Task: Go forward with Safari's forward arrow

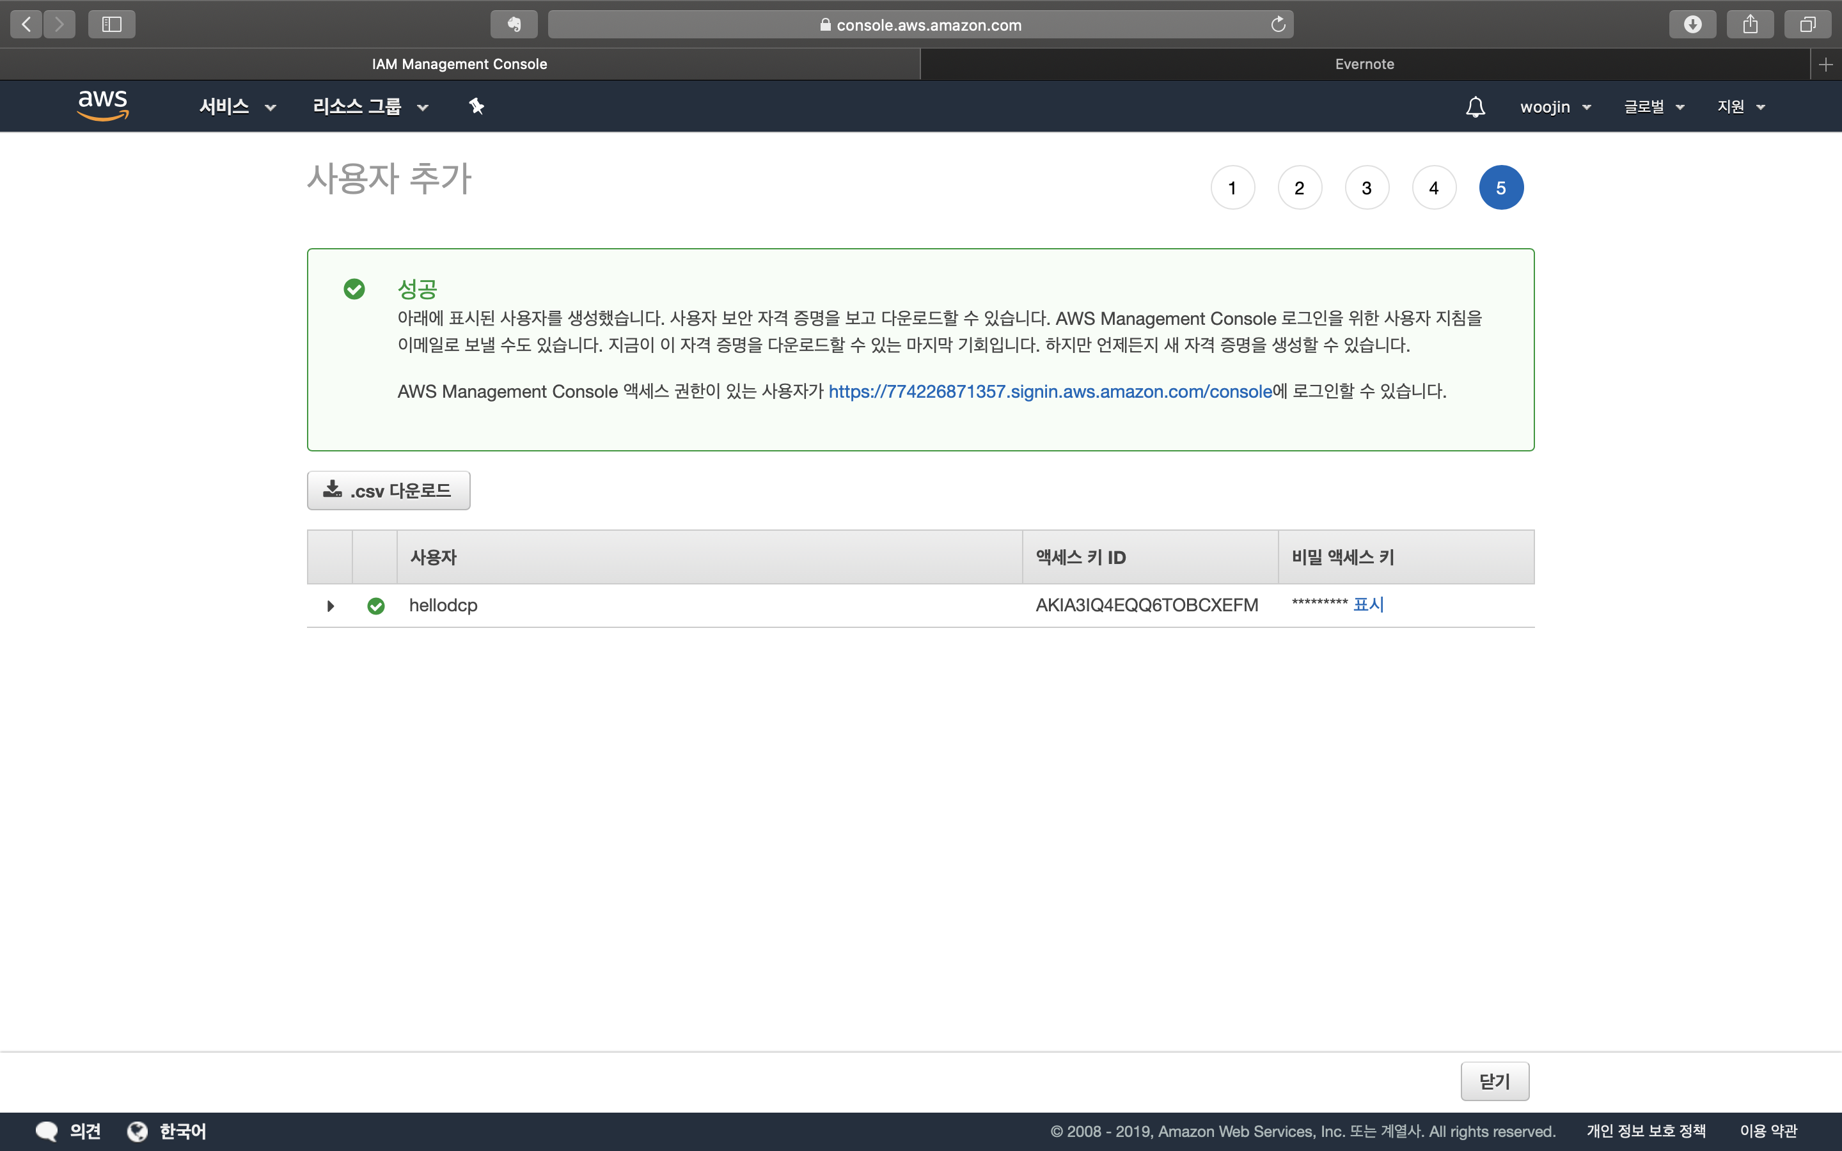Action: (x=59, y=24)
